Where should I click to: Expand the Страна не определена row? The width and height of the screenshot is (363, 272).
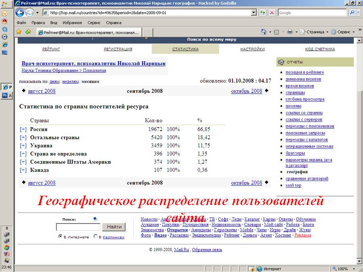point(23,154)
